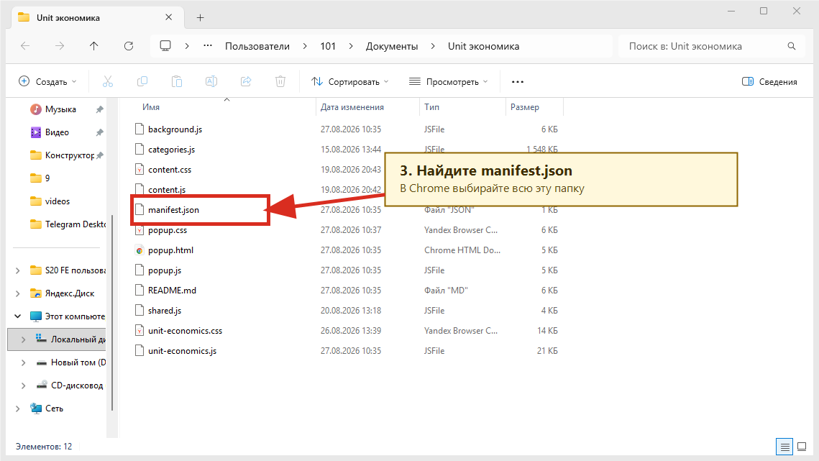Open Видео in the sidebar

pyautogui.click(x=57, y=132)
